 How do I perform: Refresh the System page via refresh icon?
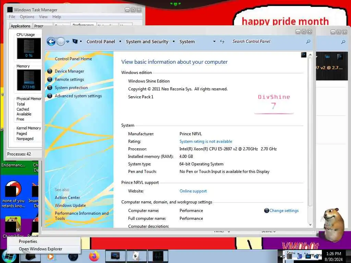coord(222,41)
